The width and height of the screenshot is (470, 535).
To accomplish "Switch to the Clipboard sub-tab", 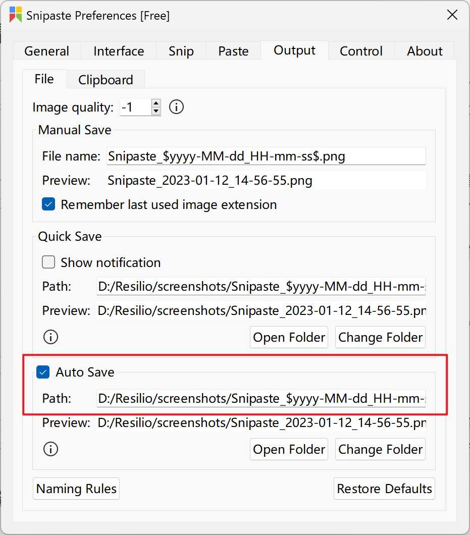I will coord(106,80).
